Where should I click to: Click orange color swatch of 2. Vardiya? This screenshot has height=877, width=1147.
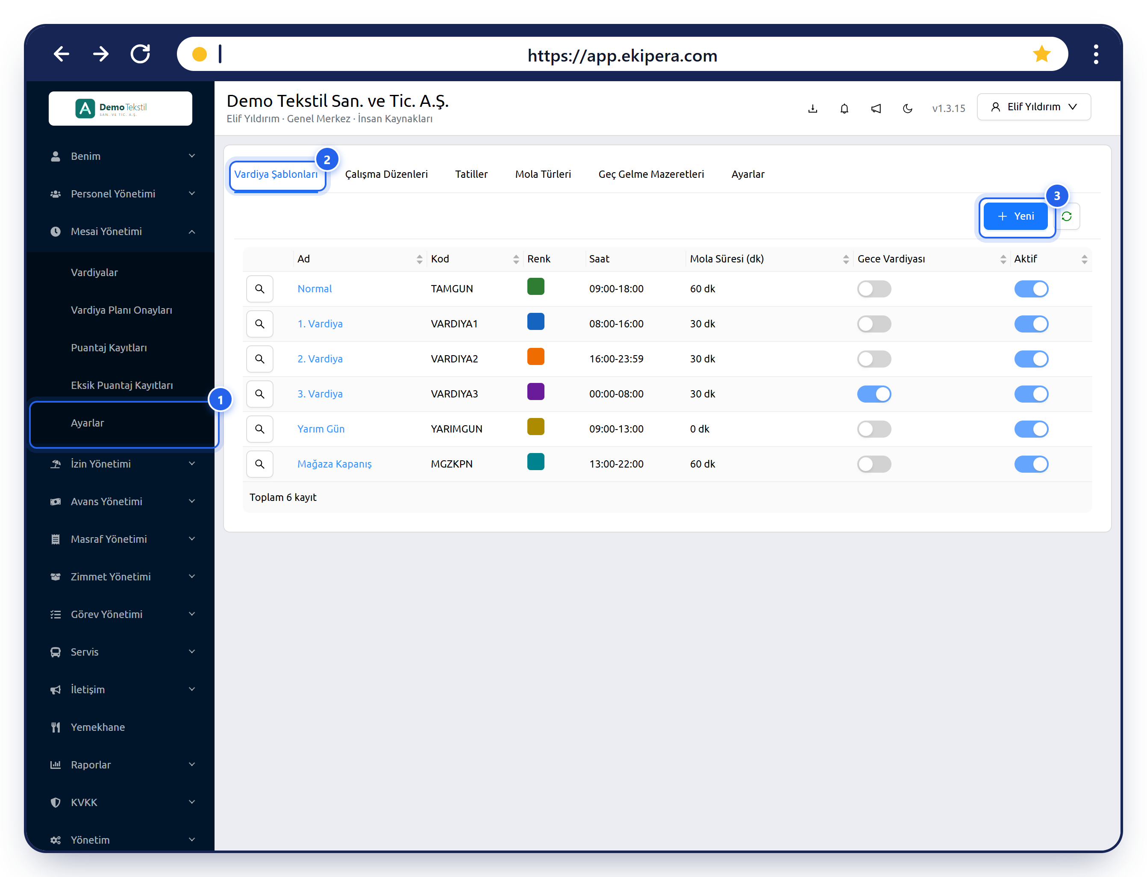535,356
